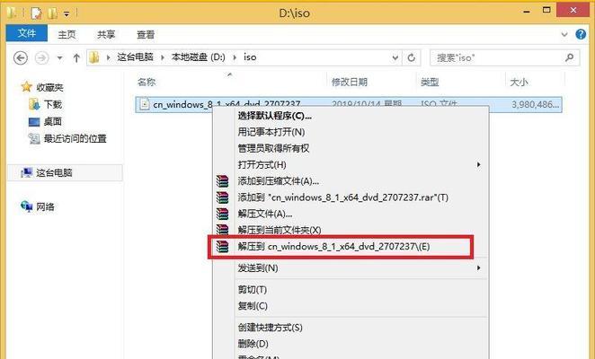Choose 选择默认程序(C)... from context menu
Viewport: 595px width, 359px height.
275,116
